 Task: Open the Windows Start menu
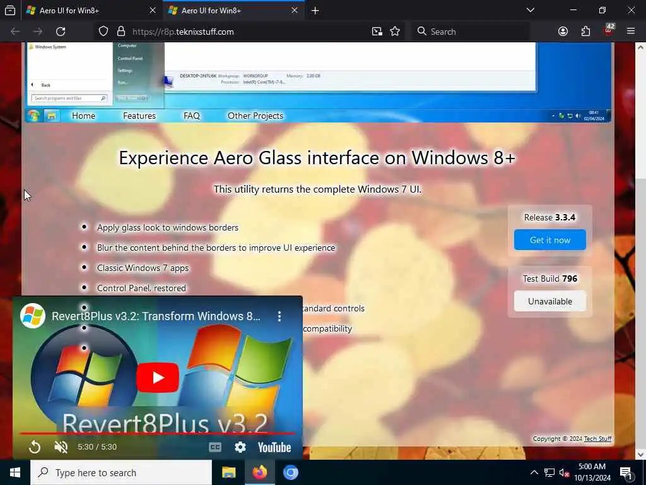click(x=15, y=472)
